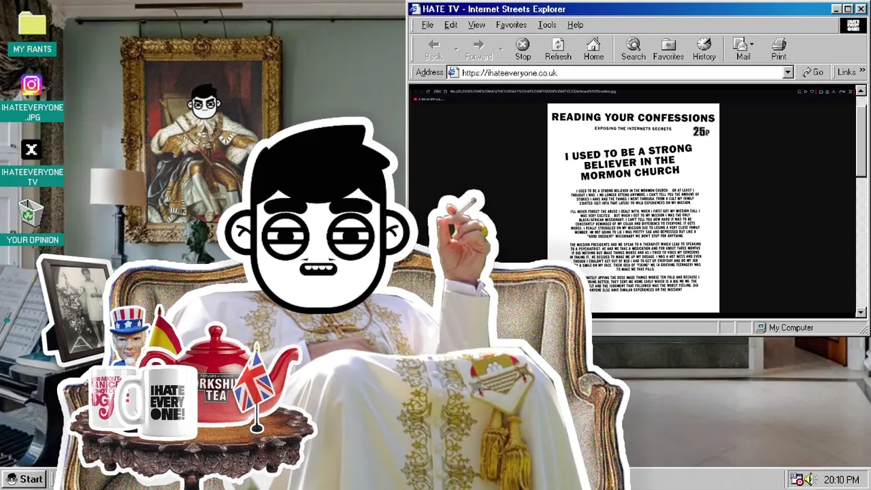Open the Help menu
Viewport: 871px width, 490px height.
click(x=575, y=25)
